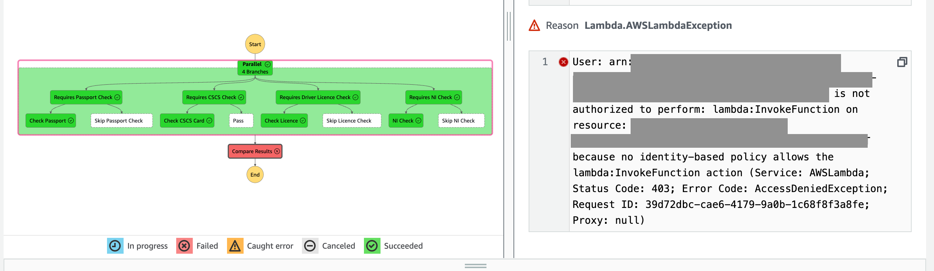Screen dimensions: 934x271
Task: Click the line number 1 in gutter
Action: (x=545, y=62)
